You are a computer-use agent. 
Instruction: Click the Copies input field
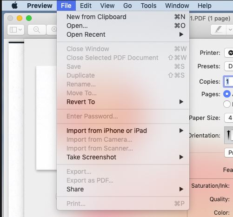point(228,82)
